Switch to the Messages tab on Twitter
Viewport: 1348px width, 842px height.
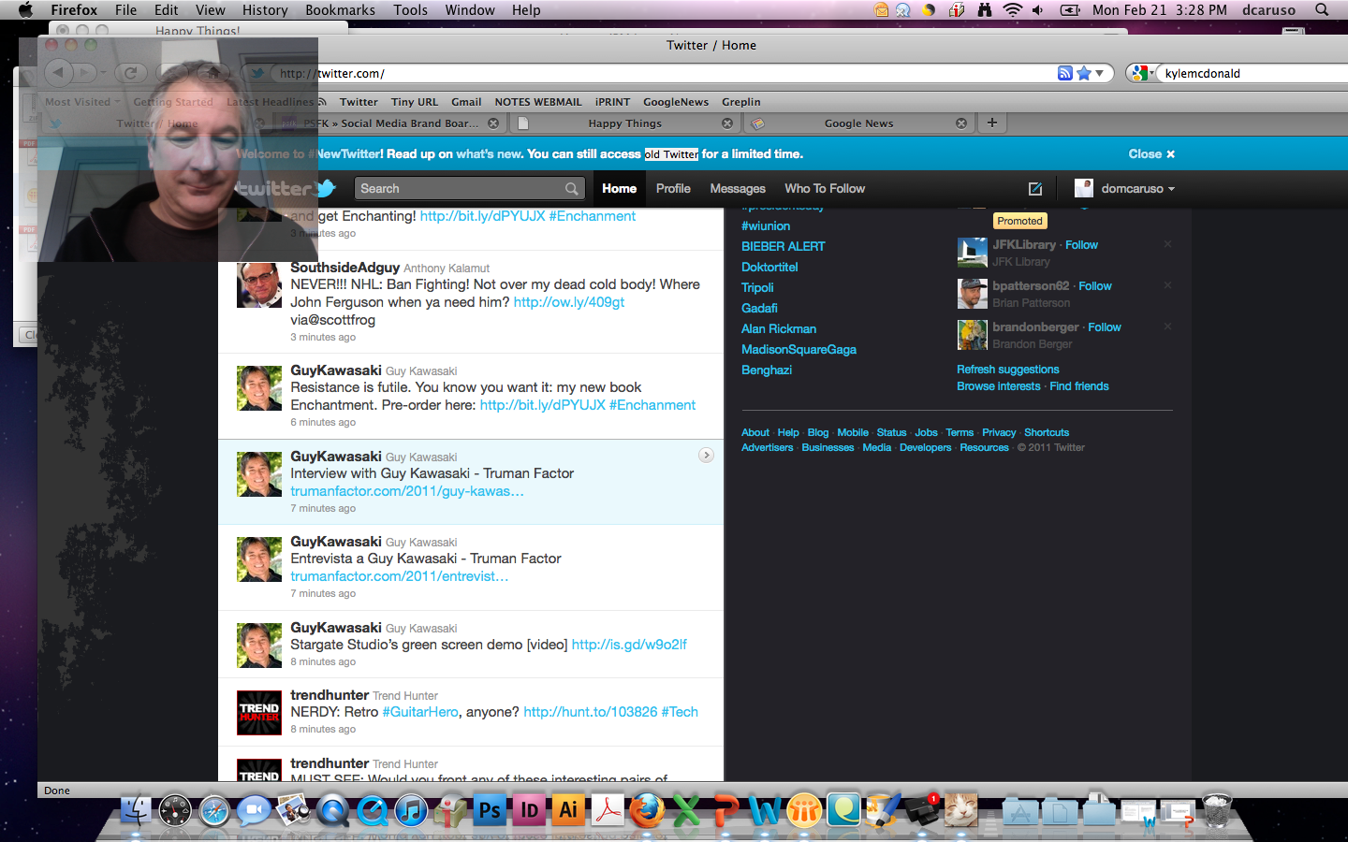point(737,188)
